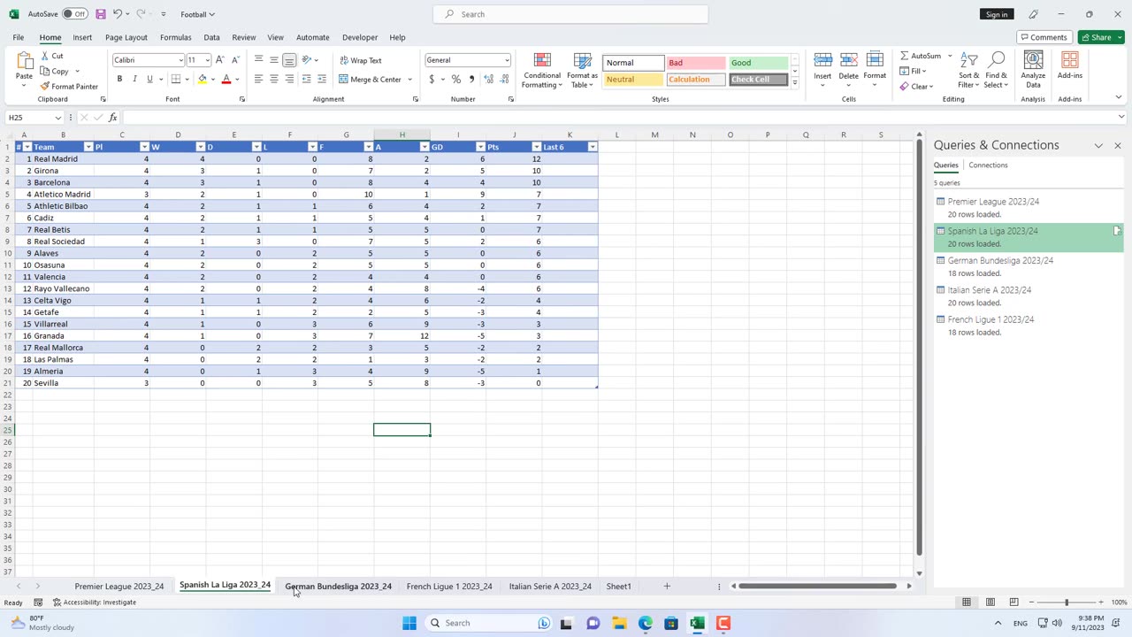Select the Cut scissors command
The image size is (1132, 637).
(51, 56)
